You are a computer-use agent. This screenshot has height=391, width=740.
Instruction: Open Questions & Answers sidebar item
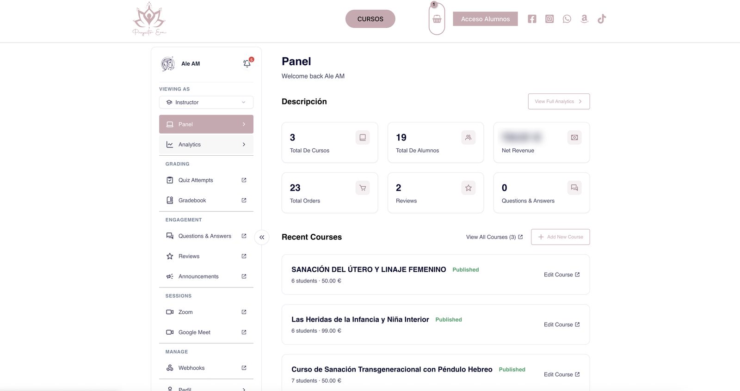point(206,236)
